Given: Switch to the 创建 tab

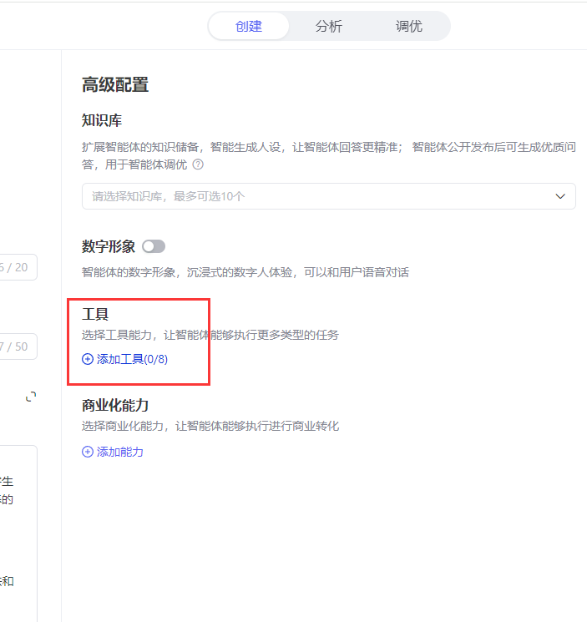Looking at the screenshot, I should 249,26.
